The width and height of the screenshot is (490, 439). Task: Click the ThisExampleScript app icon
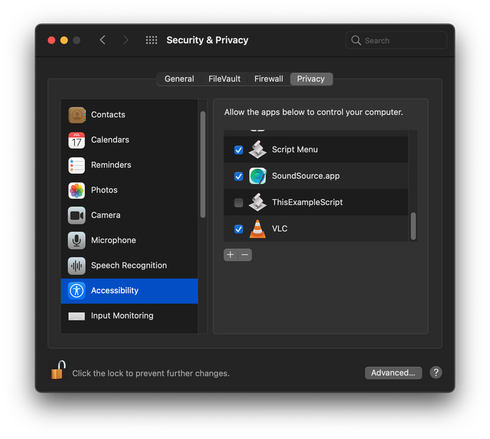coord(258,202)
